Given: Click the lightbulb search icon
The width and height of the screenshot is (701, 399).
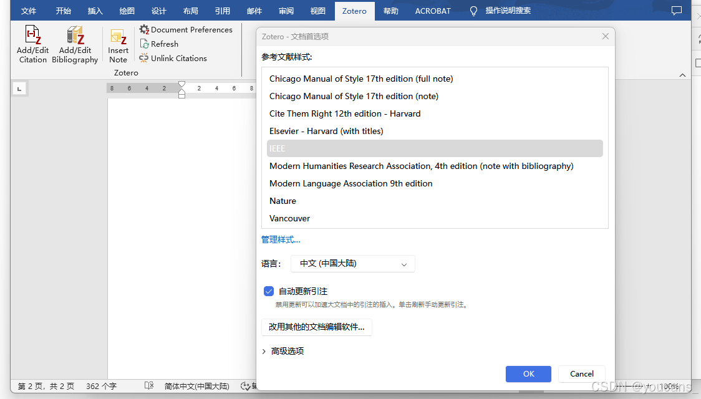Looking at the screenshot, I should (473, 11).
